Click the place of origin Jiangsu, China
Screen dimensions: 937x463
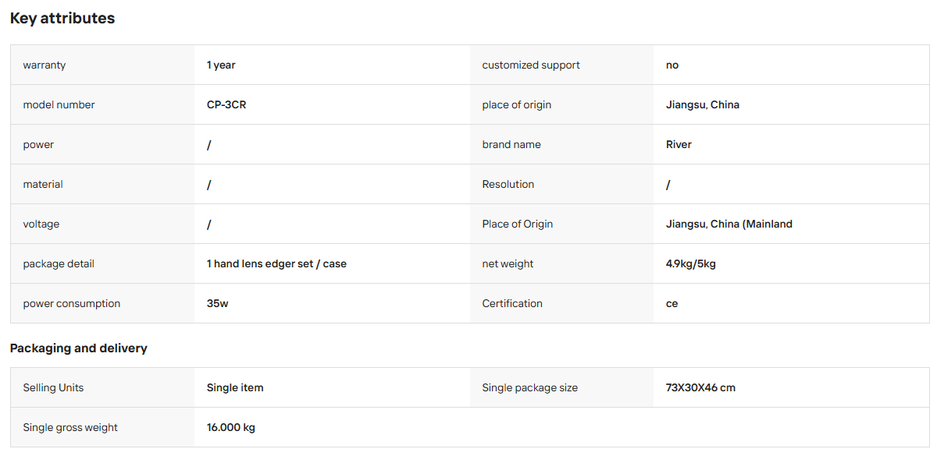point(703,104)
